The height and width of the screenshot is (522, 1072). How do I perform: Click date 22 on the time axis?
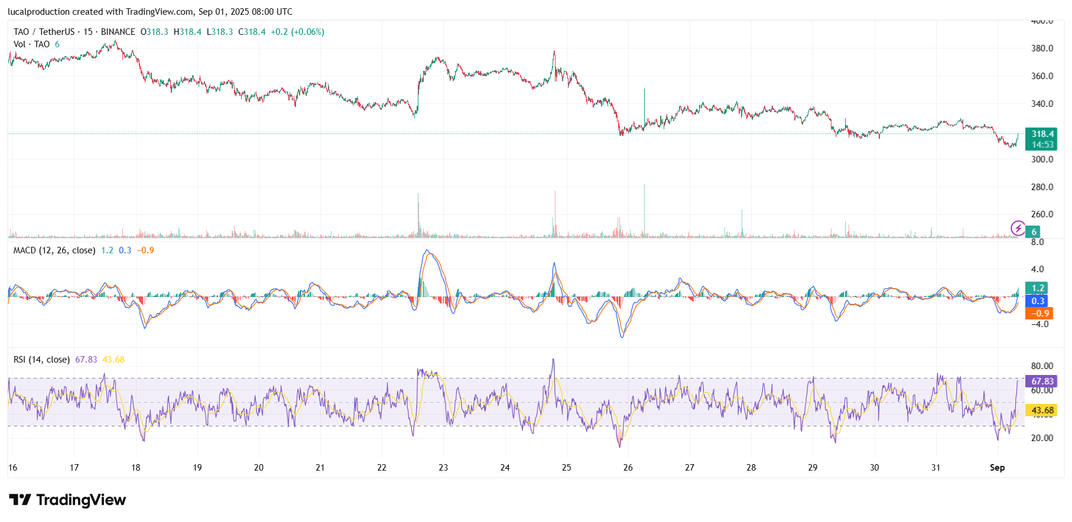(x=382, y=468)
